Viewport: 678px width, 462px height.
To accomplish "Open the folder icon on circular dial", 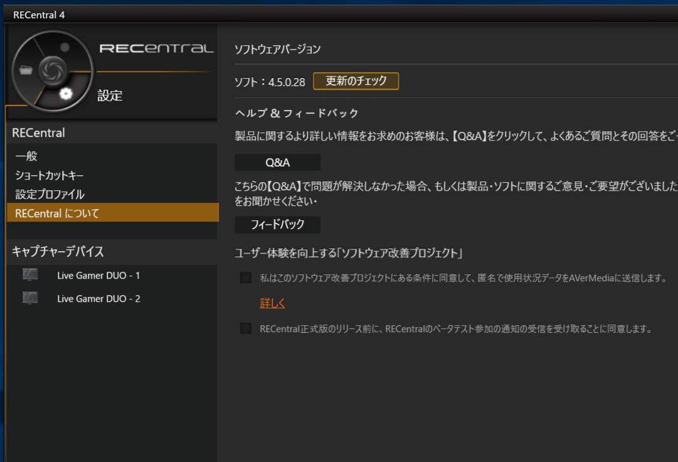I will point(26,70).
